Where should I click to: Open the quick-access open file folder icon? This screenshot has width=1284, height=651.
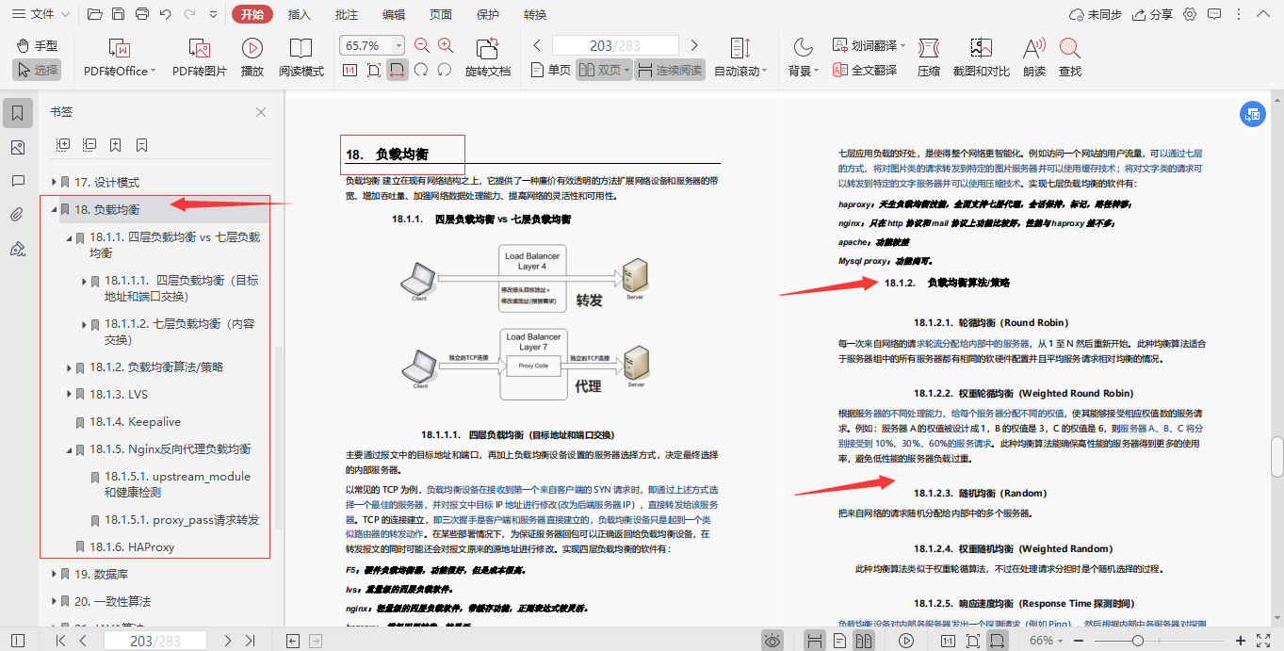94,14
